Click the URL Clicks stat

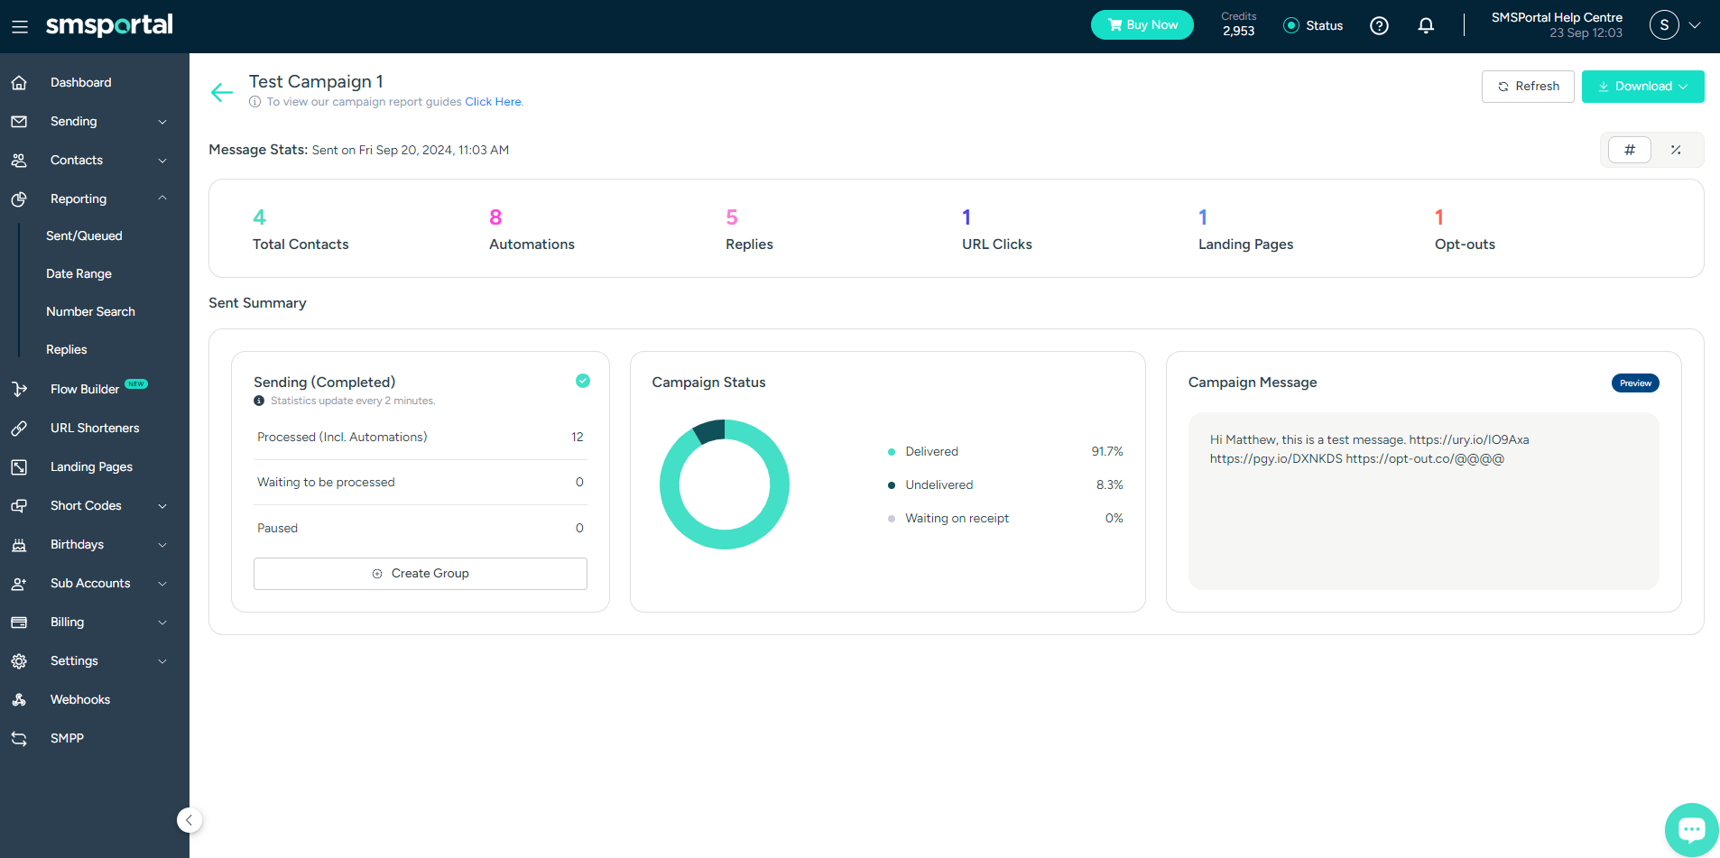pos(996,229)
